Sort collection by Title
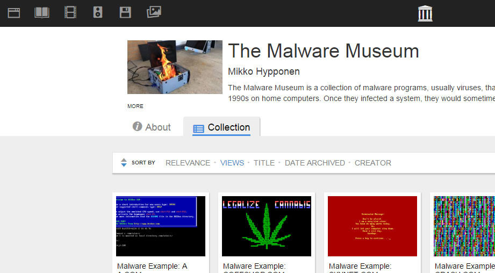495x273 pixels. coord(264,163)
